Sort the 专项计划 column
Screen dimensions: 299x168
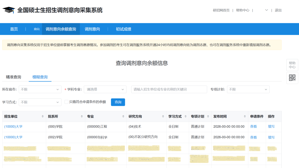(207, 116)
